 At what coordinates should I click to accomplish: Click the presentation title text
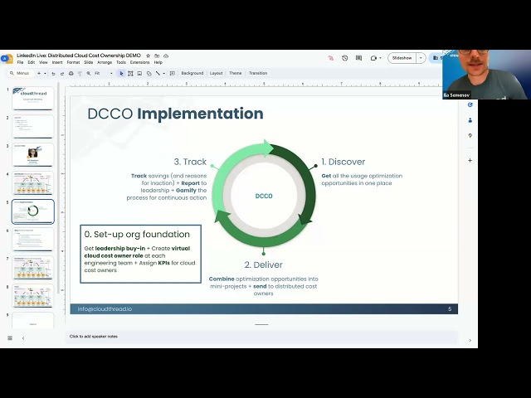click(x=79, y=56)
